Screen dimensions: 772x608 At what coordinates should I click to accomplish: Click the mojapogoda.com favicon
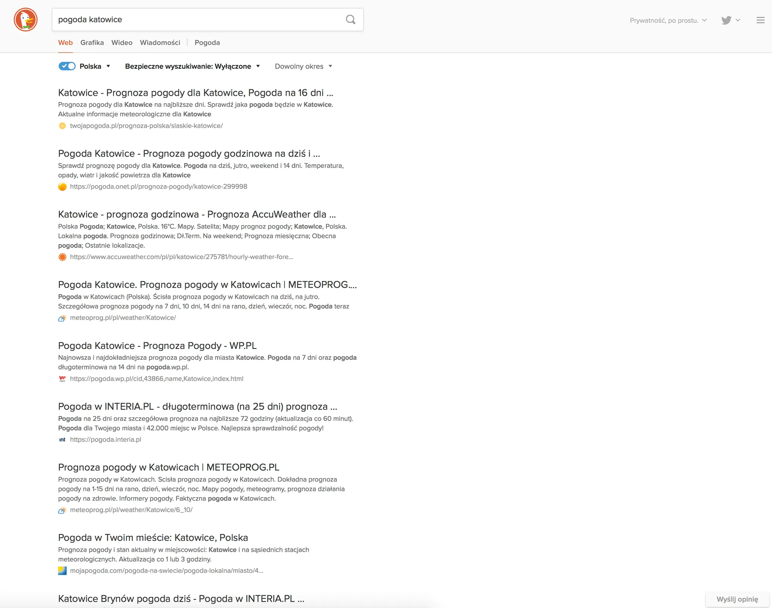(x=62, y=571)
